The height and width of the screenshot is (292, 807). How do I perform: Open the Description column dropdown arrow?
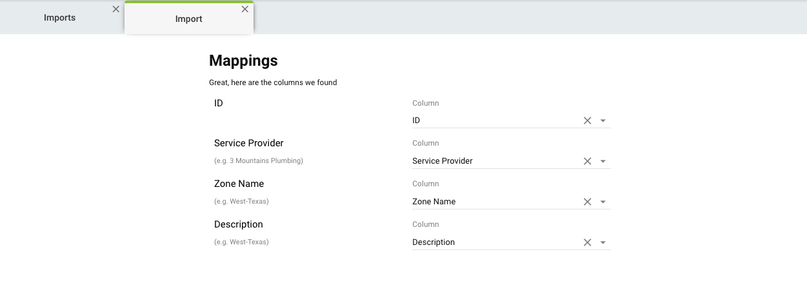coord(603,242)
